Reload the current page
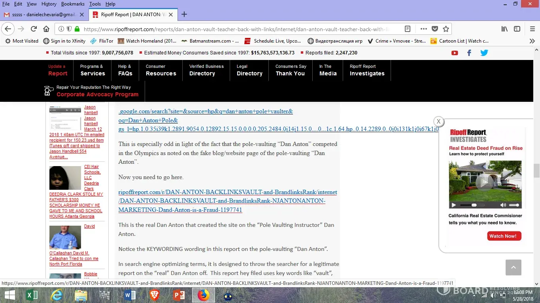 tap(34, 29)
